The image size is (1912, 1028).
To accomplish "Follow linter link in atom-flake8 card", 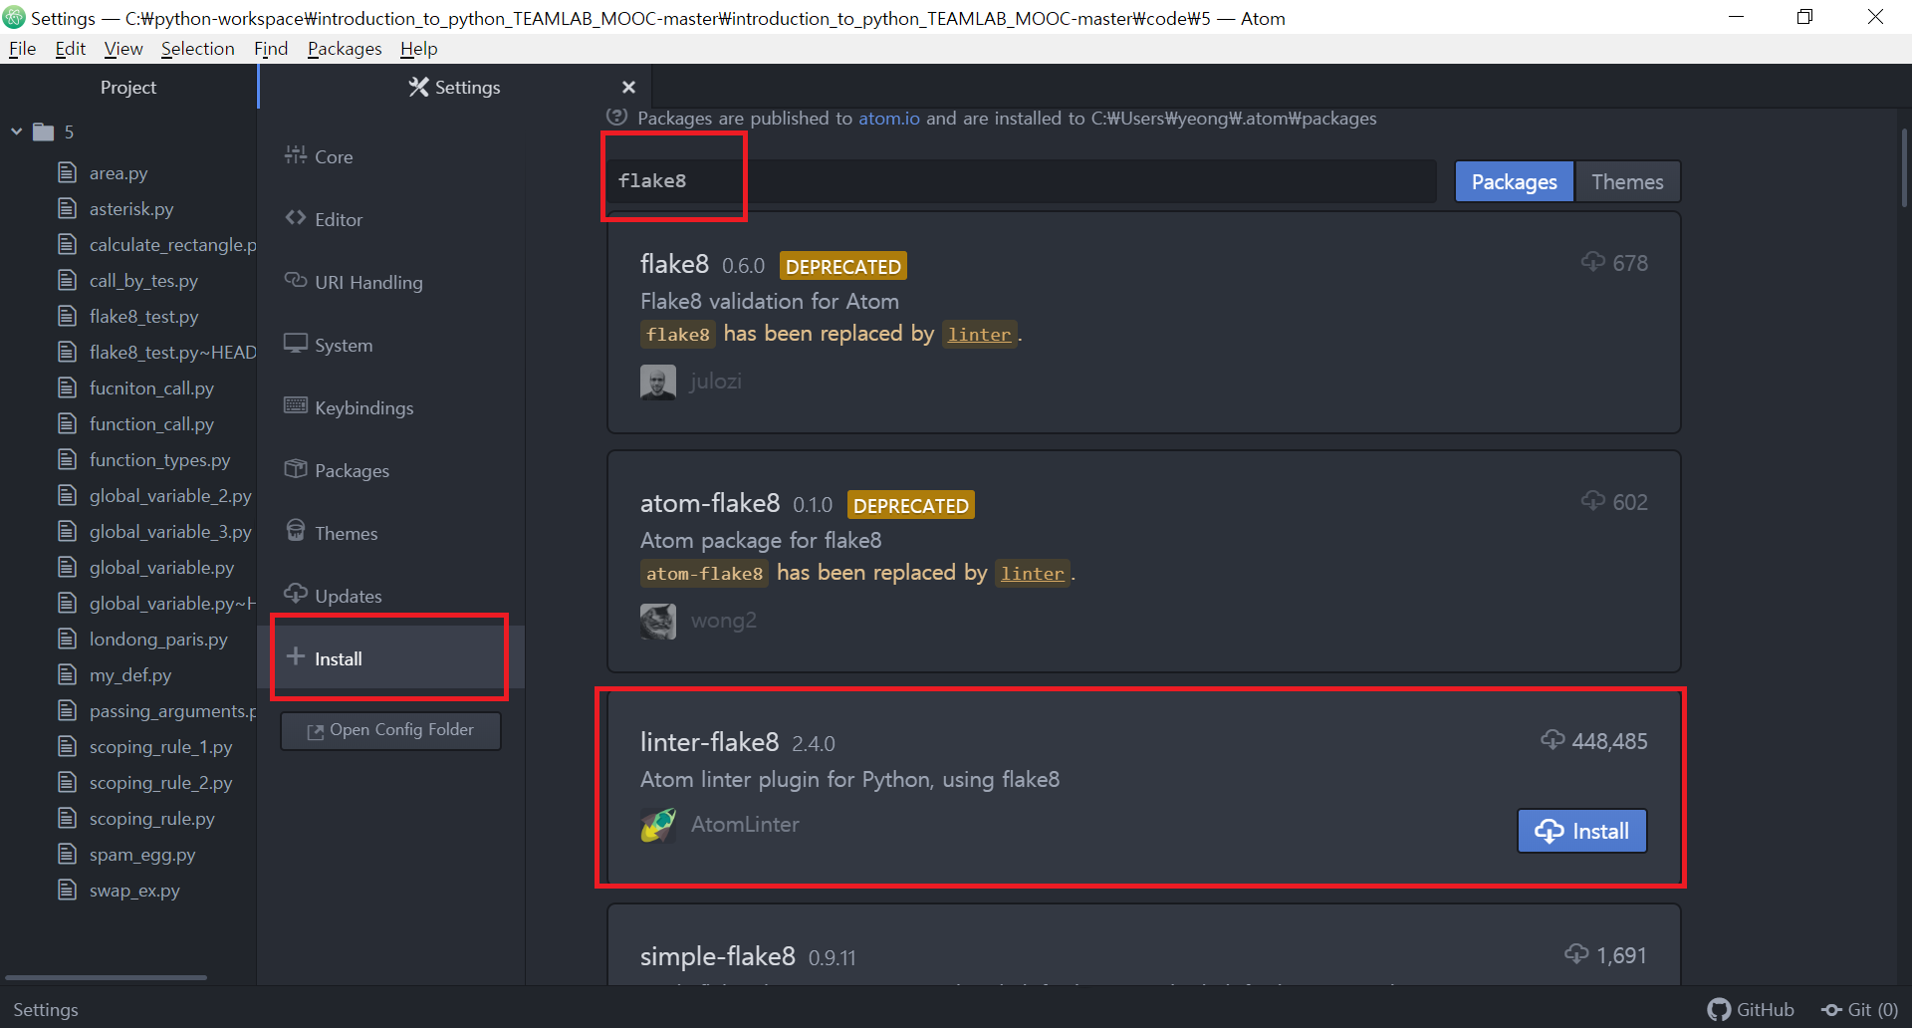I will pos(1032,574).
